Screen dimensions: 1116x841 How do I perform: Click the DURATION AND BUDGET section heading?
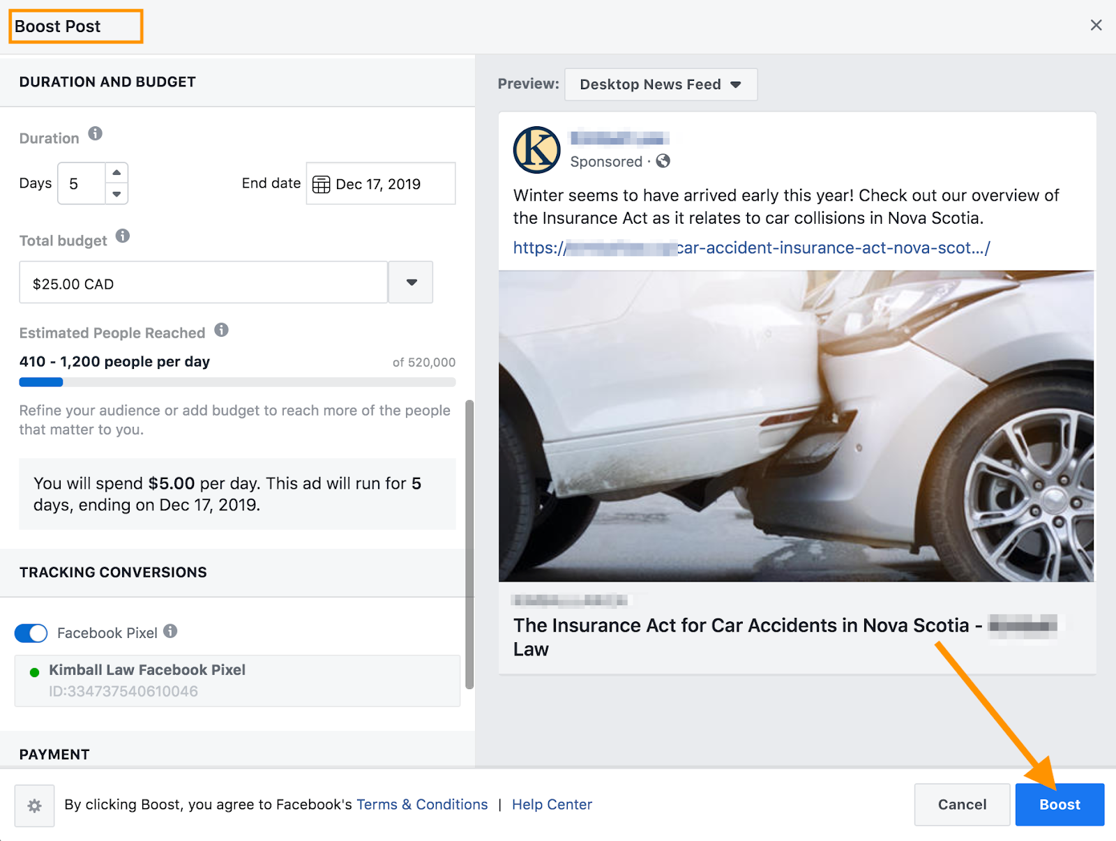click(107, 82)
